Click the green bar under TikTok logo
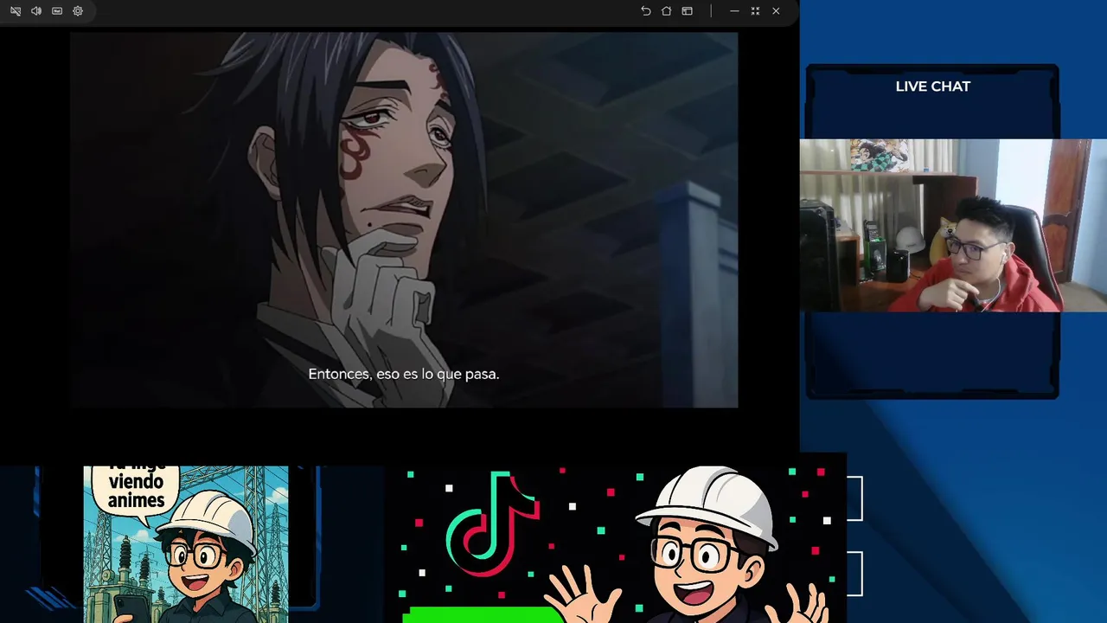Image resolution: width=1107 pixels, height=623 pixels. tap(484, 614)
